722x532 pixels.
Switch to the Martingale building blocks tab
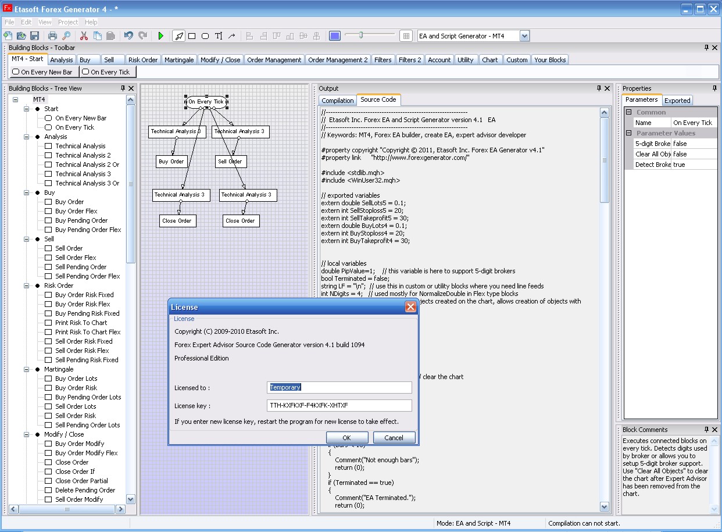[178, 60]
